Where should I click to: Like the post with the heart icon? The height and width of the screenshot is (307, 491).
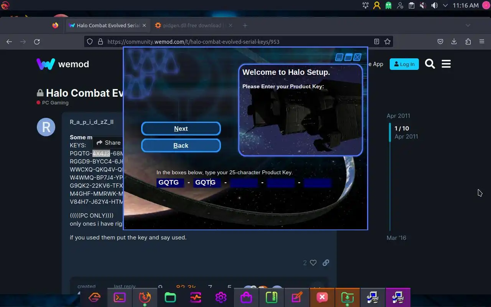[x=313, y=263]
